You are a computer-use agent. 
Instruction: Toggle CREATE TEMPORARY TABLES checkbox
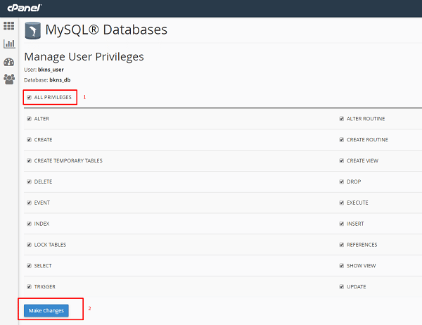(29, 161)
